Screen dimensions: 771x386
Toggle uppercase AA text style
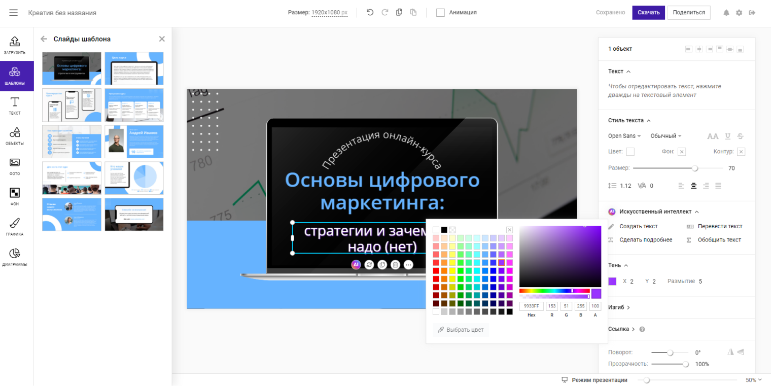point(713,136)
